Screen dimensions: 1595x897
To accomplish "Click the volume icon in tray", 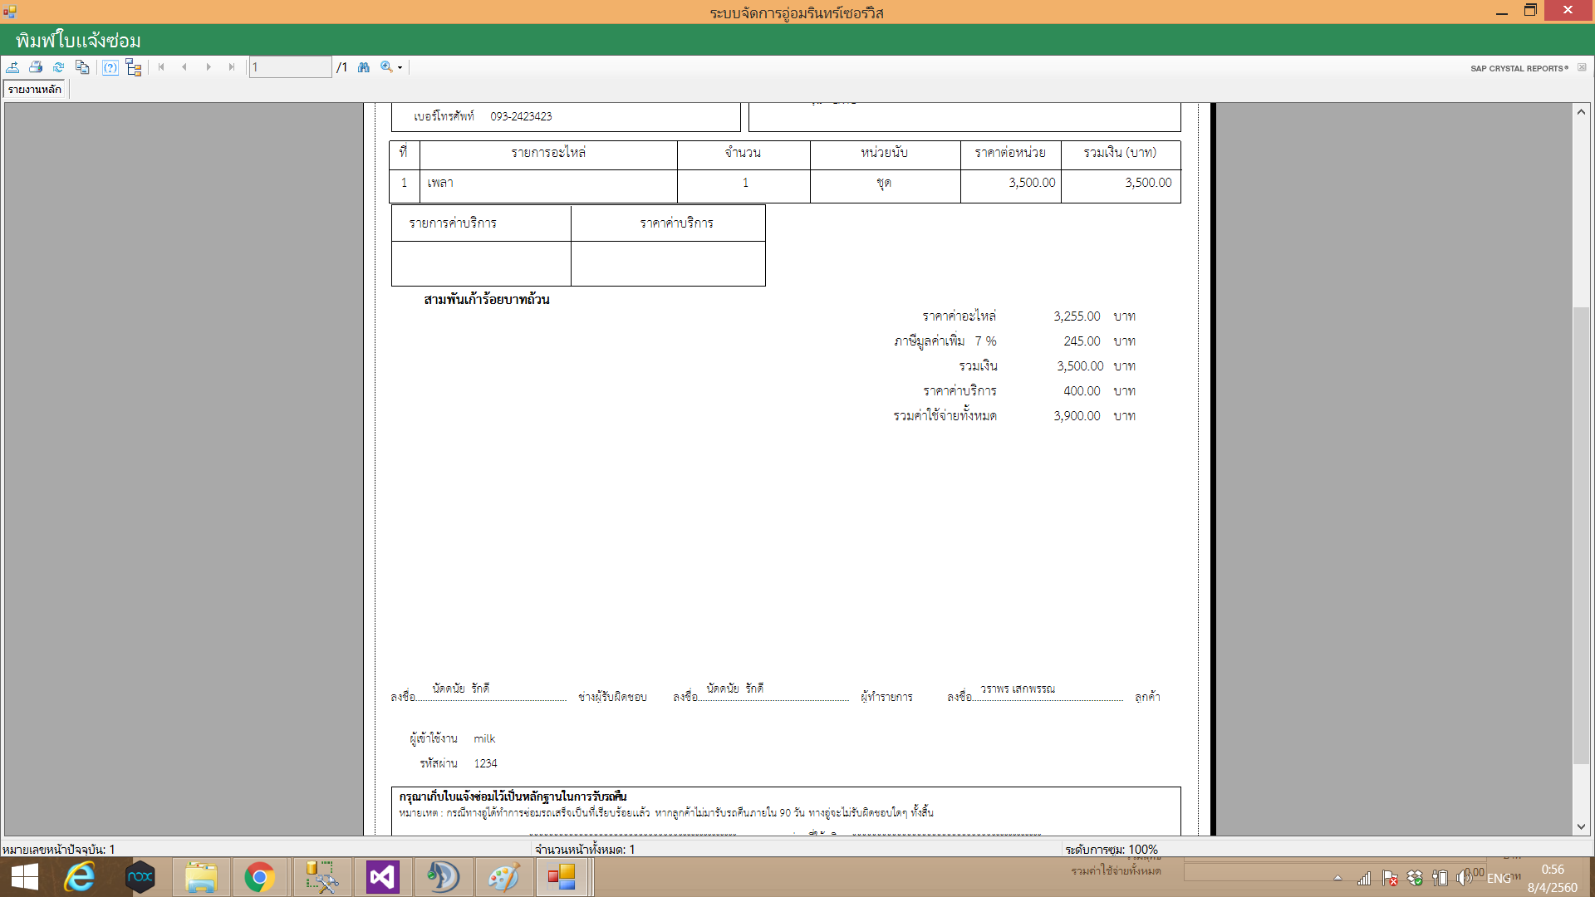I will coord(1463,878).
